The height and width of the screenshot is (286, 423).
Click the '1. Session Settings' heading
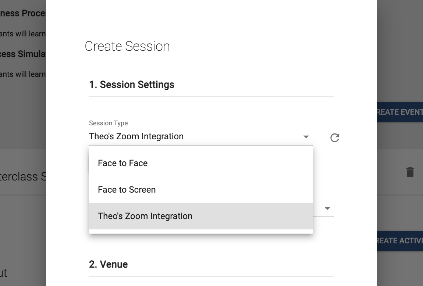point(131,85)
